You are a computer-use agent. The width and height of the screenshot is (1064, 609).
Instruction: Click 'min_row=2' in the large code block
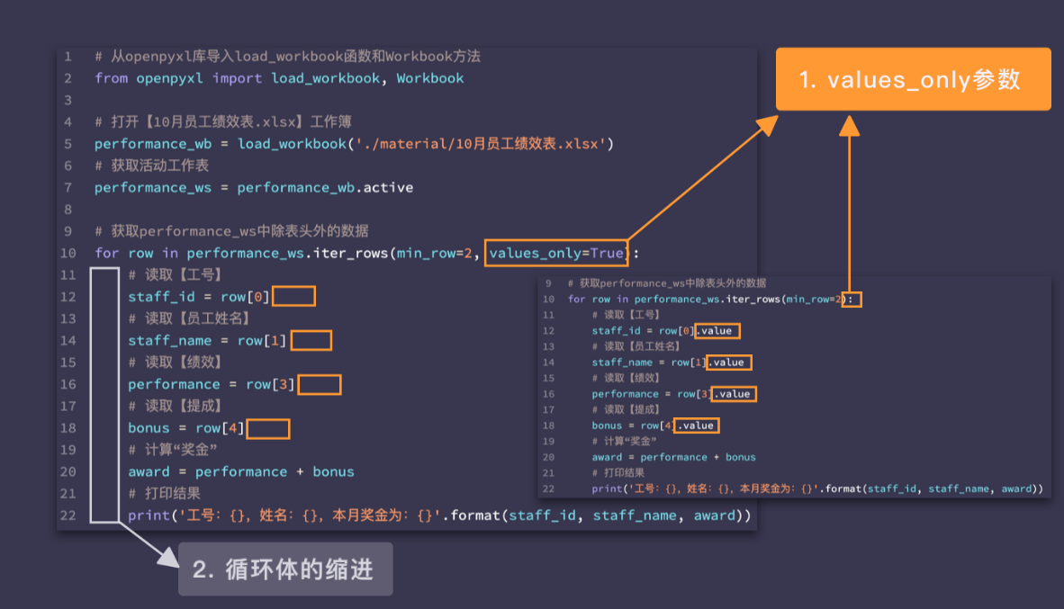click(x=434, y=253)
